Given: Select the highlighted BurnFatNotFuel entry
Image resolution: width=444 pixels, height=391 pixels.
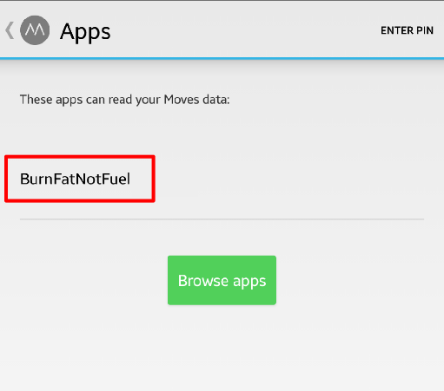Looking at the screenshot, I should click(80, 179).
